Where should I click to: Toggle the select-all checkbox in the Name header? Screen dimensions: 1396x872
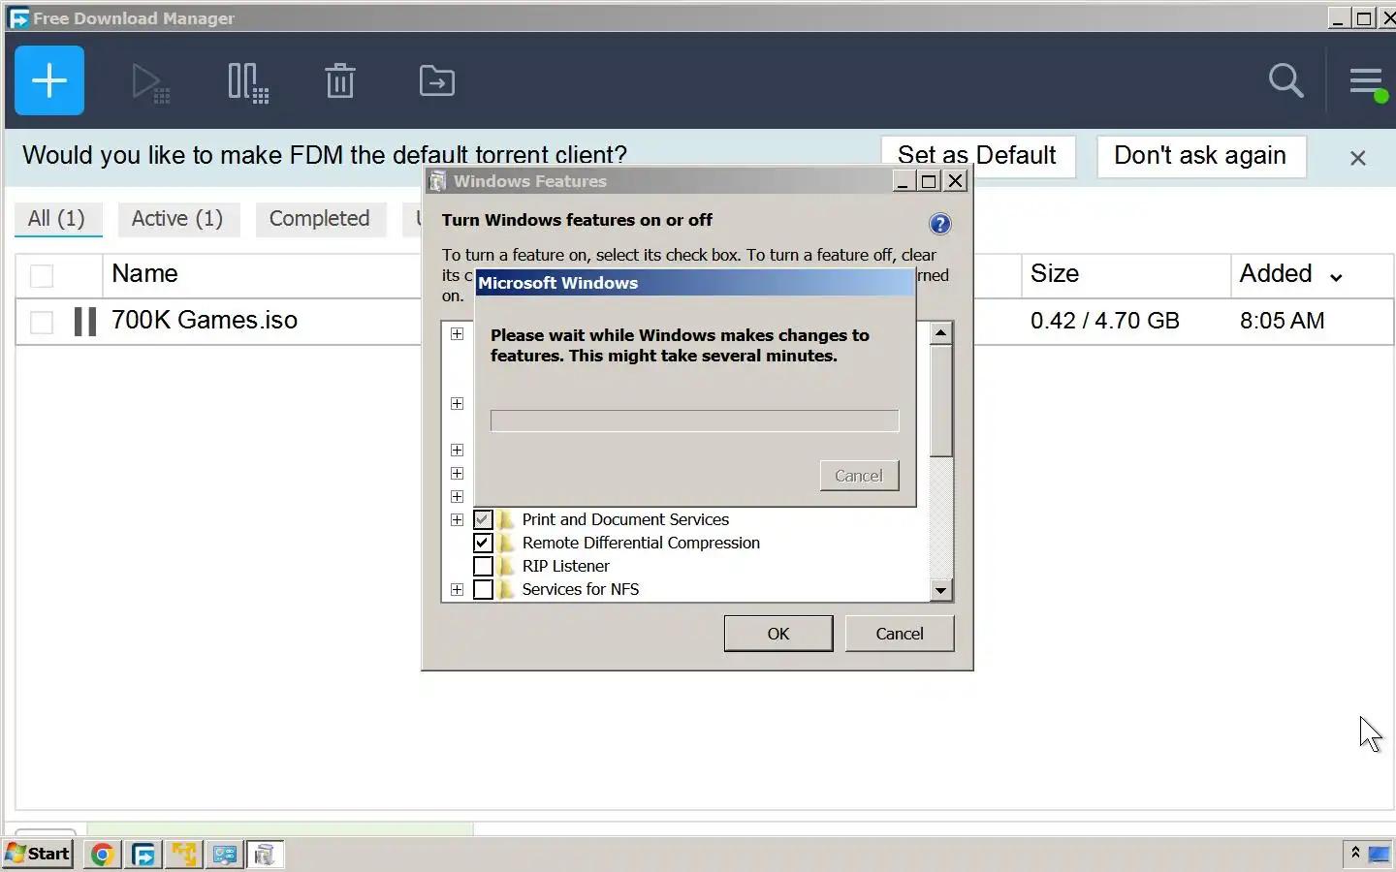pos(42,276)
